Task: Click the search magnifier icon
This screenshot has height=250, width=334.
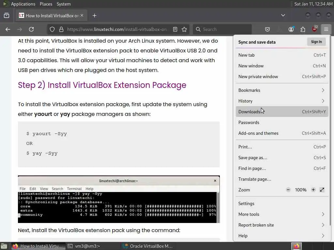Action: pyautogui.click(x=198, y=29)
